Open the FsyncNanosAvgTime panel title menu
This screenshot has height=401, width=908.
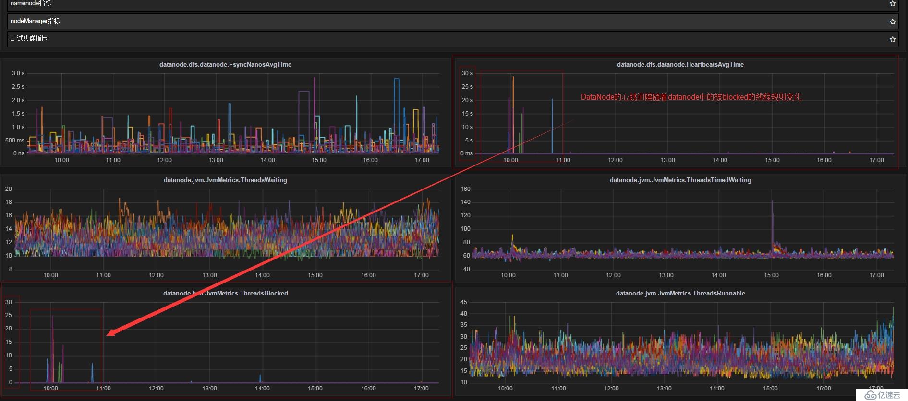point(225,64)
